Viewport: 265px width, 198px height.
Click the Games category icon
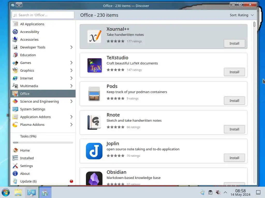coord(15,63)
